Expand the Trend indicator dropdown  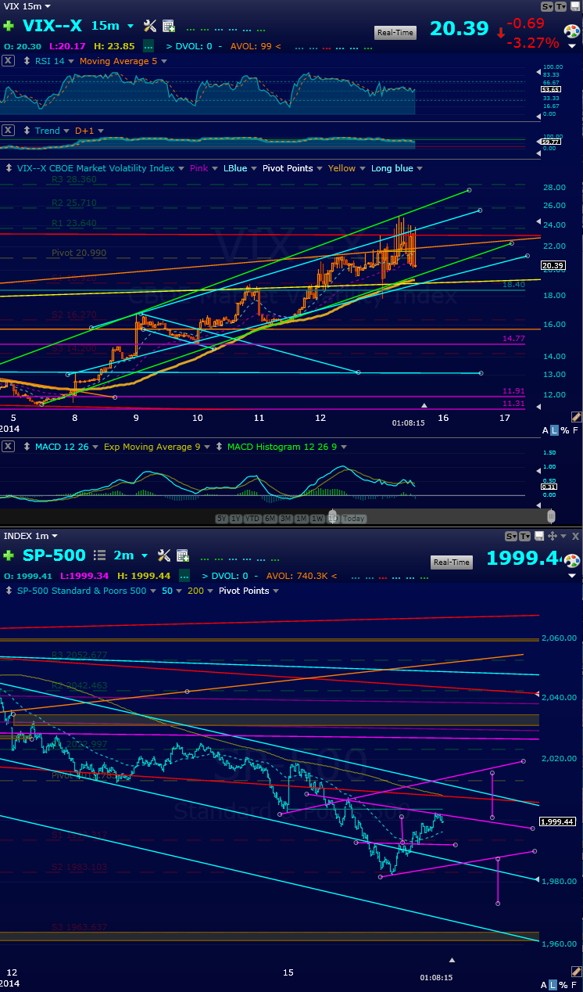(67, 131)
